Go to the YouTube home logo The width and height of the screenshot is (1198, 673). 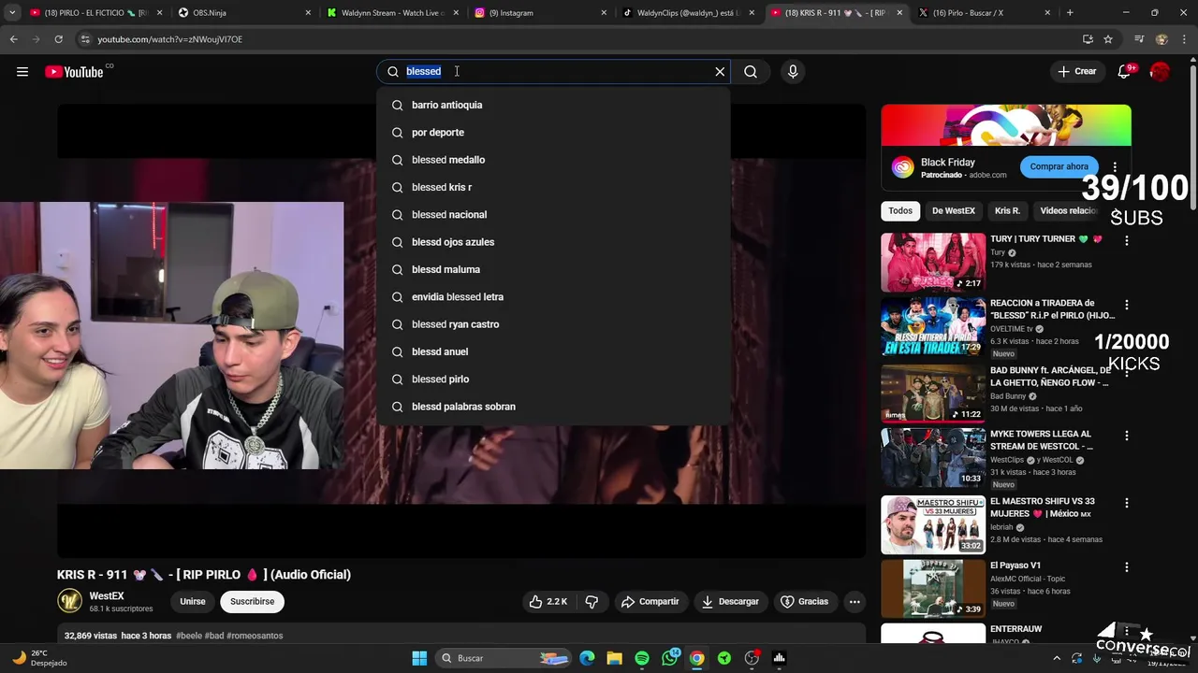pyautogui.click(x=74, y=72)
